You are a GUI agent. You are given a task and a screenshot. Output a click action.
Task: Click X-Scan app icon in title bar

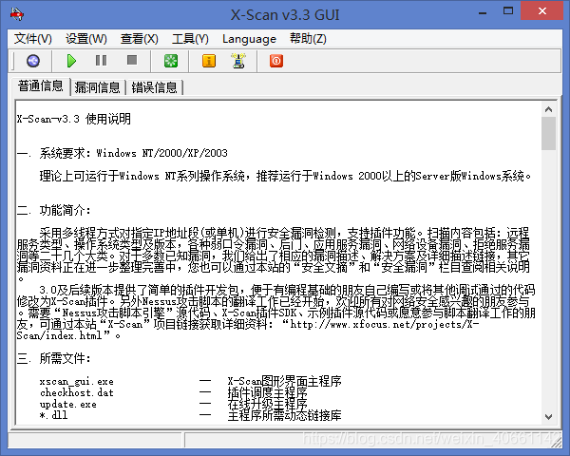click(x=17, y=15)
